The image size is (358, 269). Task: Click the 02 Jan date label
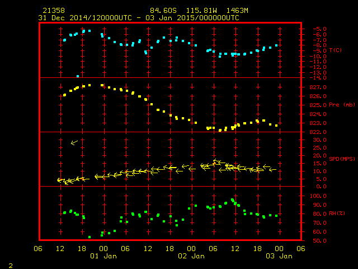191,256
